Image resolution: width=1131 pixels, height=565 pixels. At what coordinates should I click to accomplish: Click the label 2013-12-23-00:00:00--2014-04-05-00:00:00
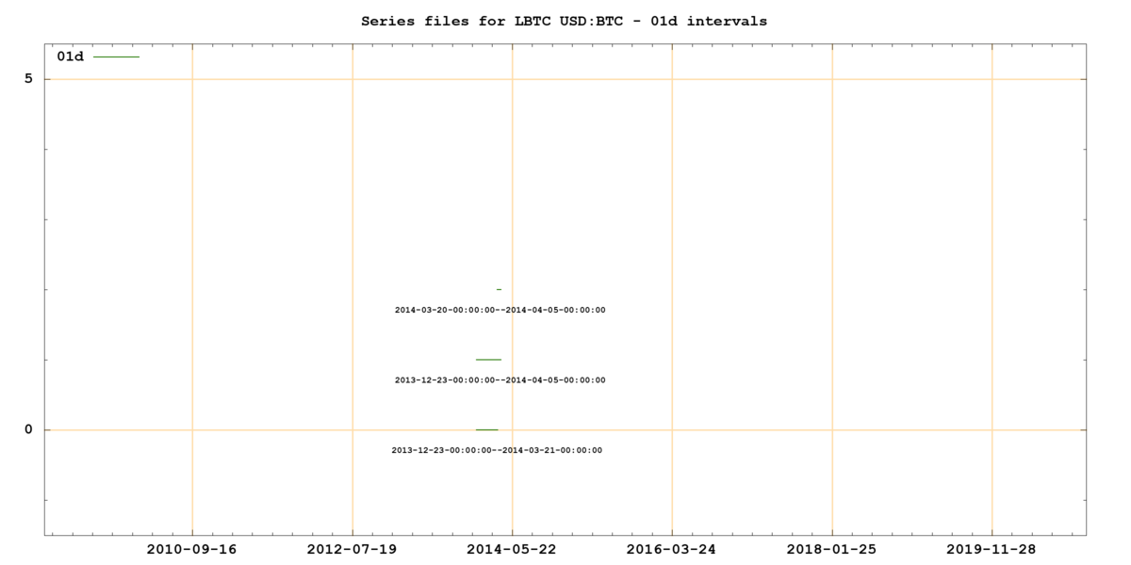[x=500, y=380]
